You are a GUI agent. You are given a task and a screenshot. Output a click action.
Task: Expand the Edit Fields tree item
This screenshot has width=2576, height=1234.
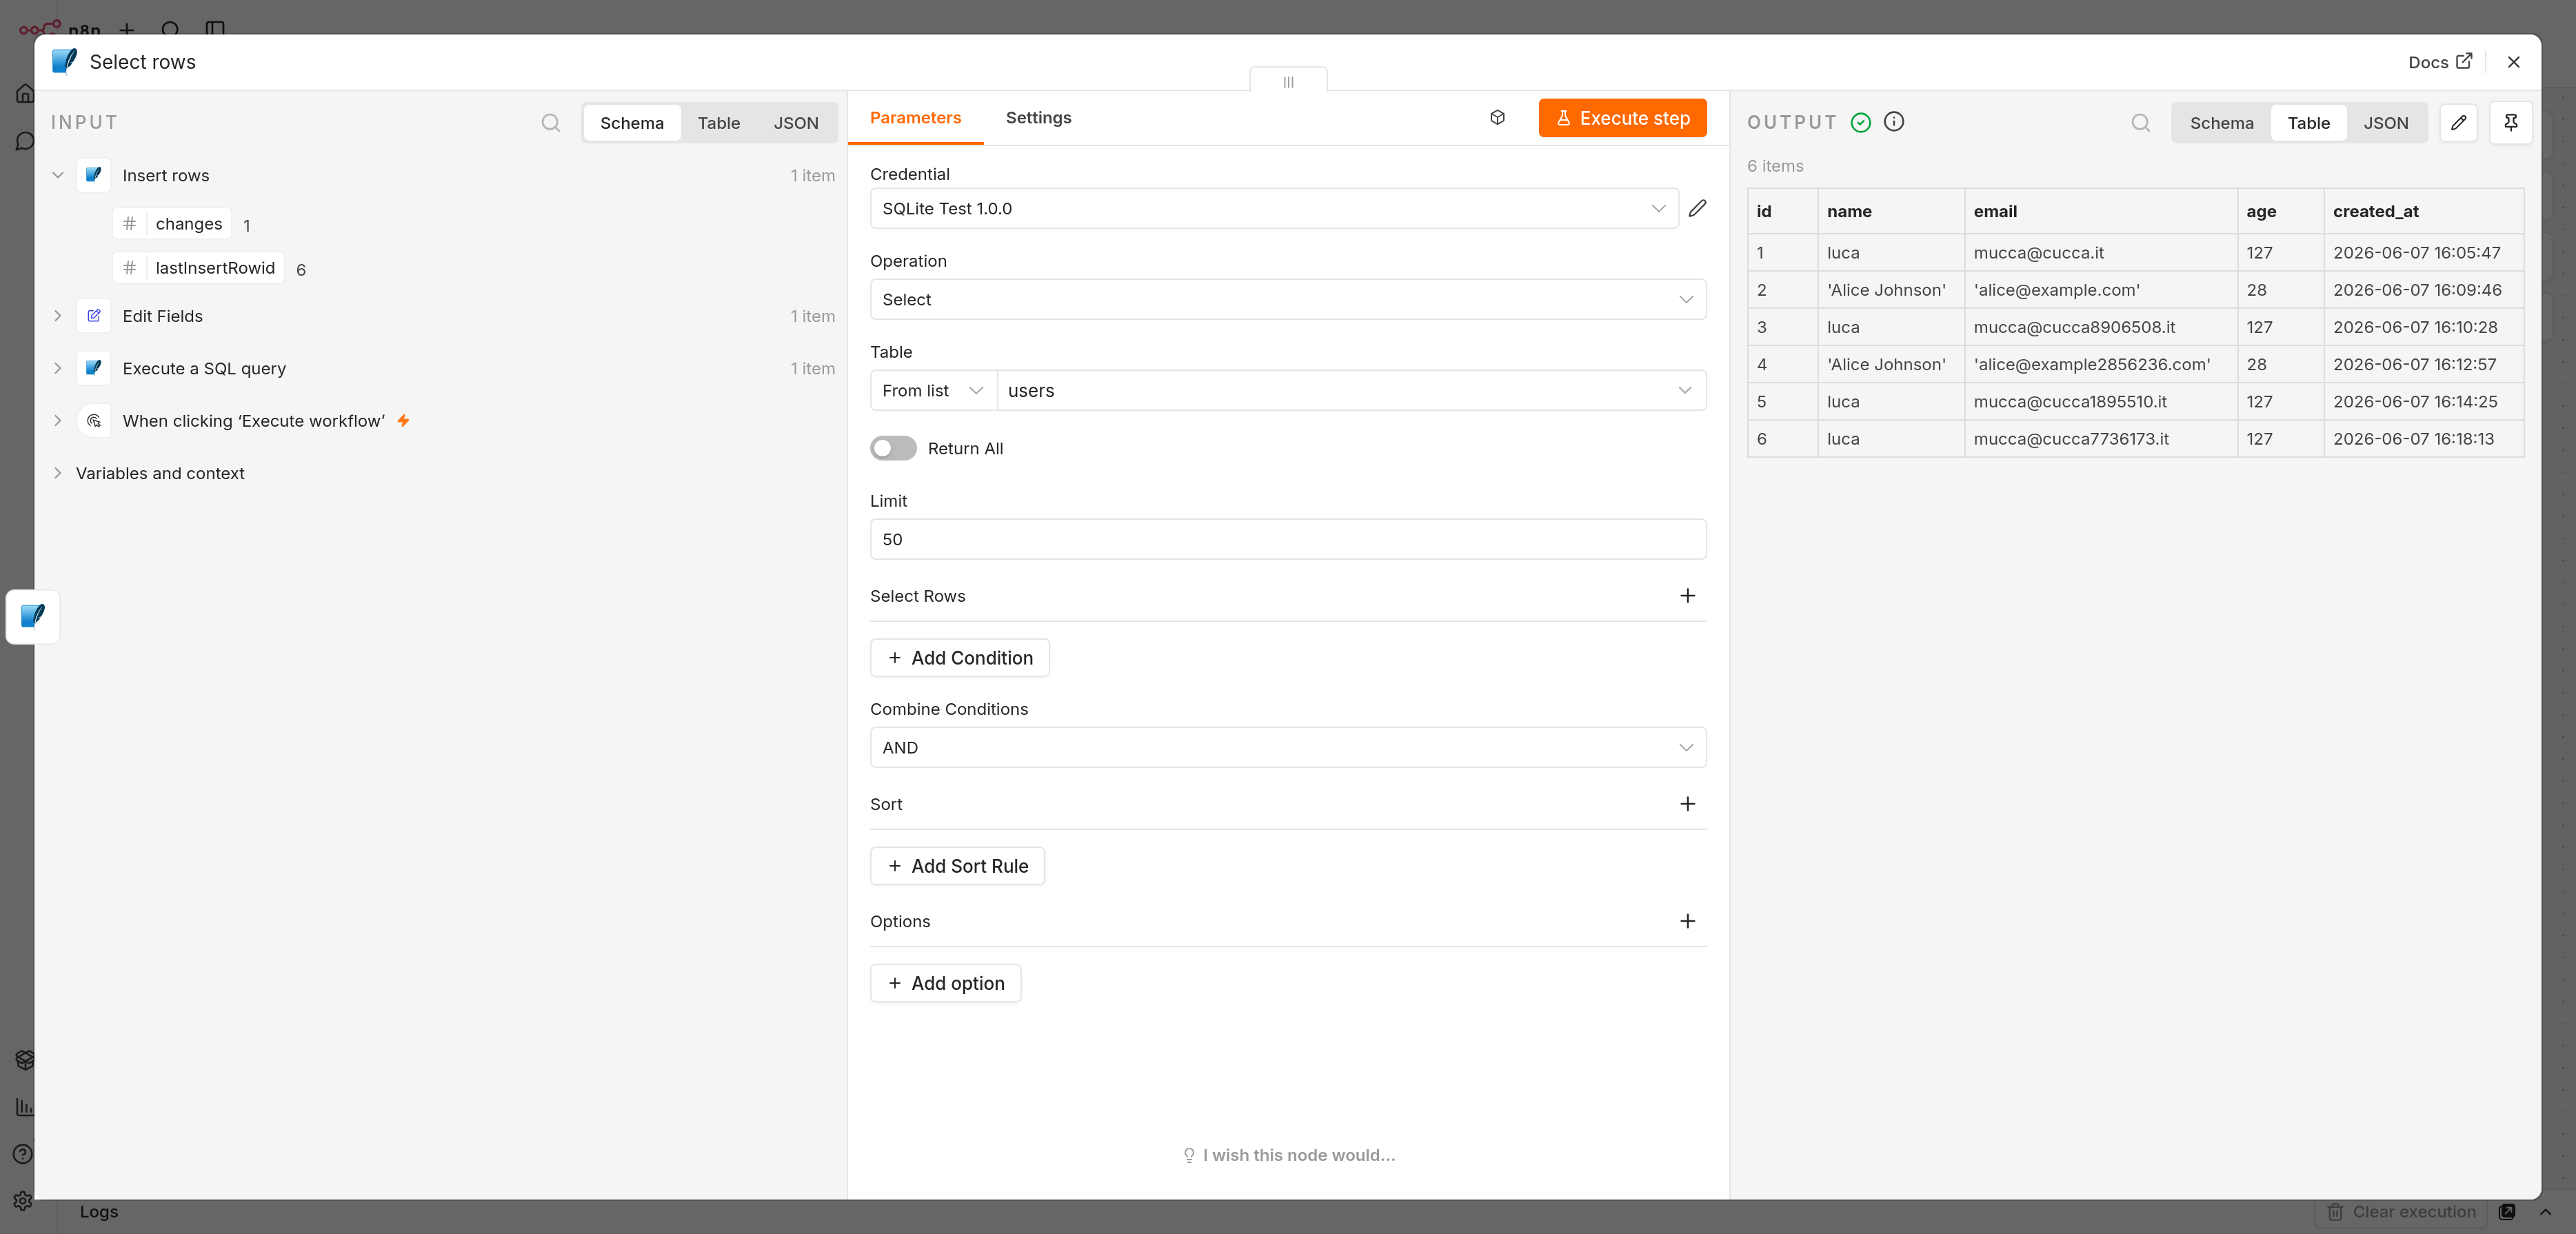[x=57, y=316]
